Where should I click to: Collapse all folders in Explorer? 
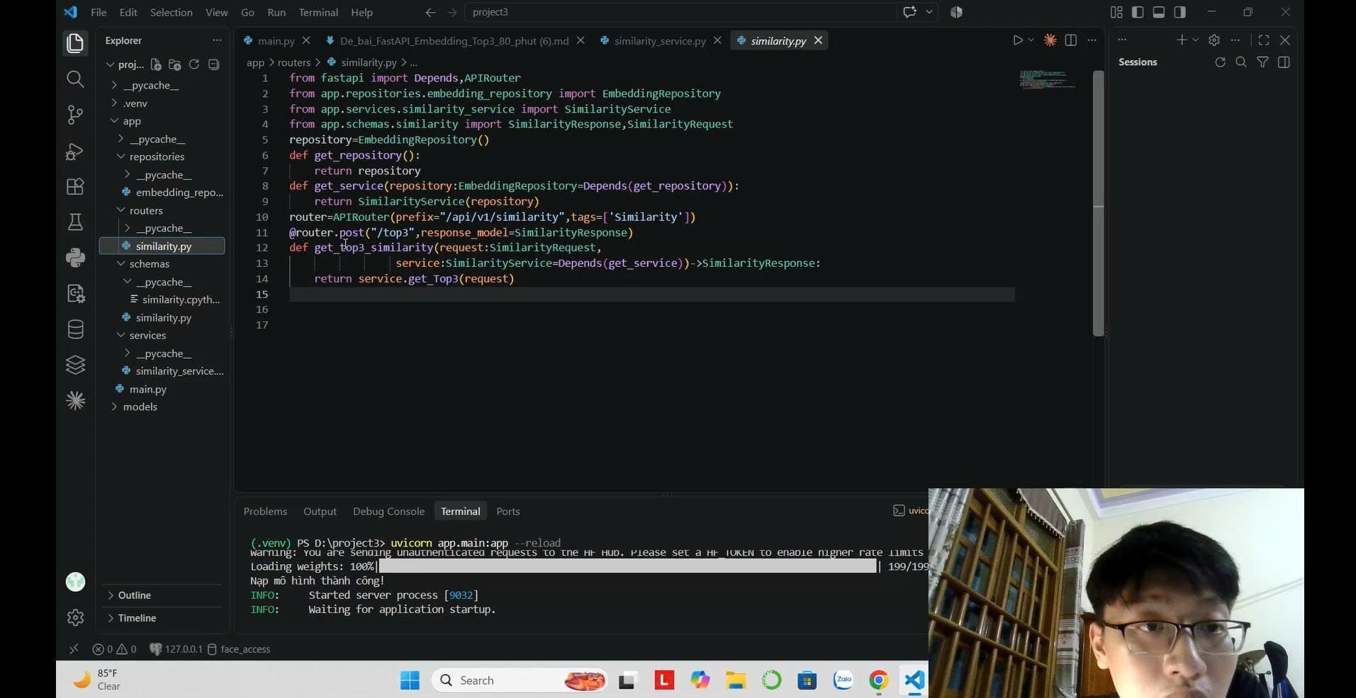tap(213, 64)
